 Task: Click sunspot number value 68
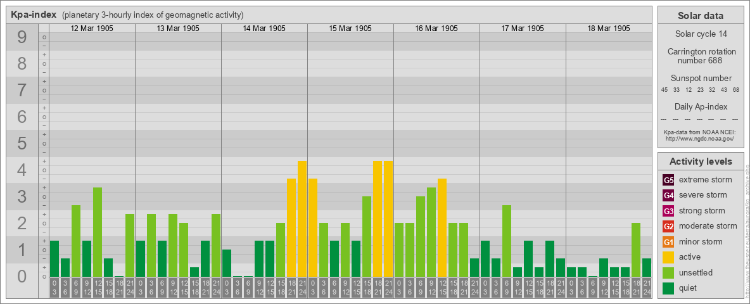pos(735,90)
